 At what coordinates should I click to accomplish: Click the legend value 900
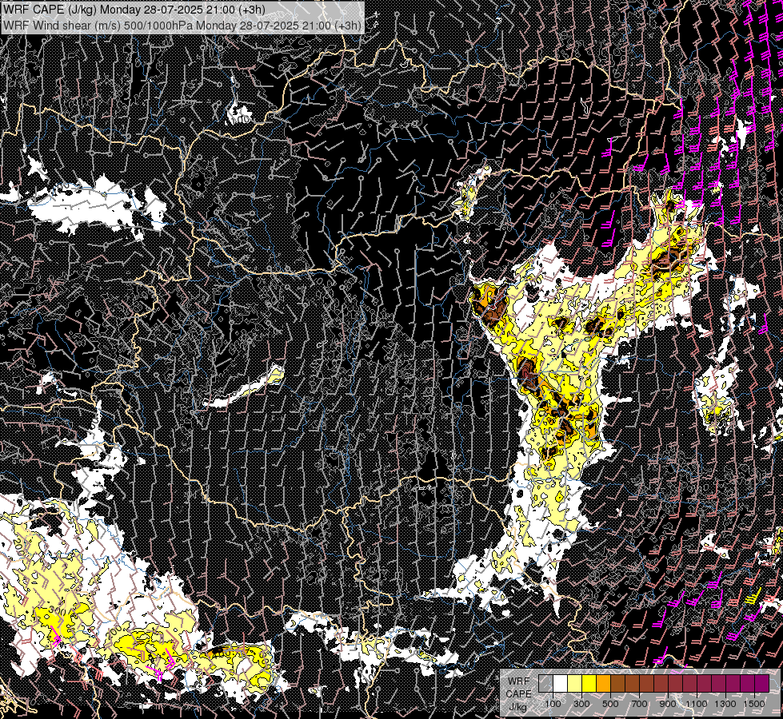pos(668,704)
